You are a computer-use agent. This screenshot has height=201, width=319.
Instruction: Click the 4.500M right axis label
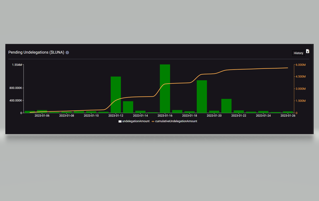pos(301,77)
